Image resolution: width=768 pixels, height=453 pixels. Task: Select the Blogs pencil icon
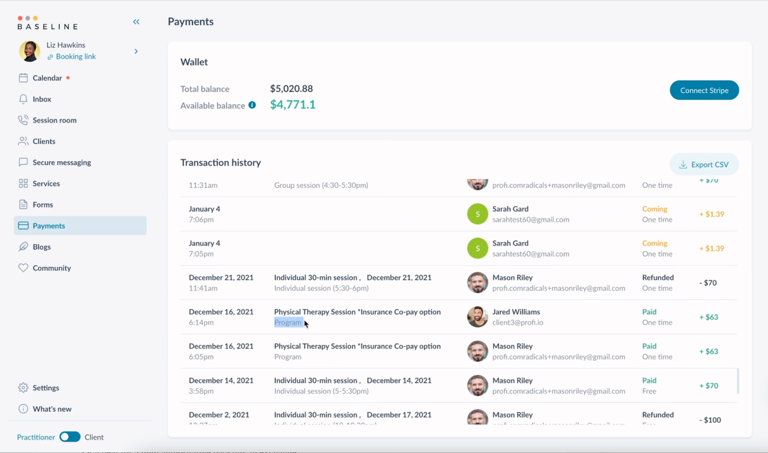pyautogui.click(x=23, y=246)
